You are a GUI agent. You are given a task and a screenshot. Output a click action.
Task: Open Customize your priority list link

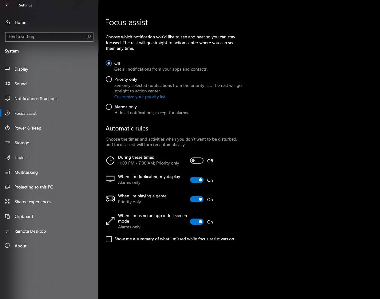pyautogui.click(x=140, y=97)
